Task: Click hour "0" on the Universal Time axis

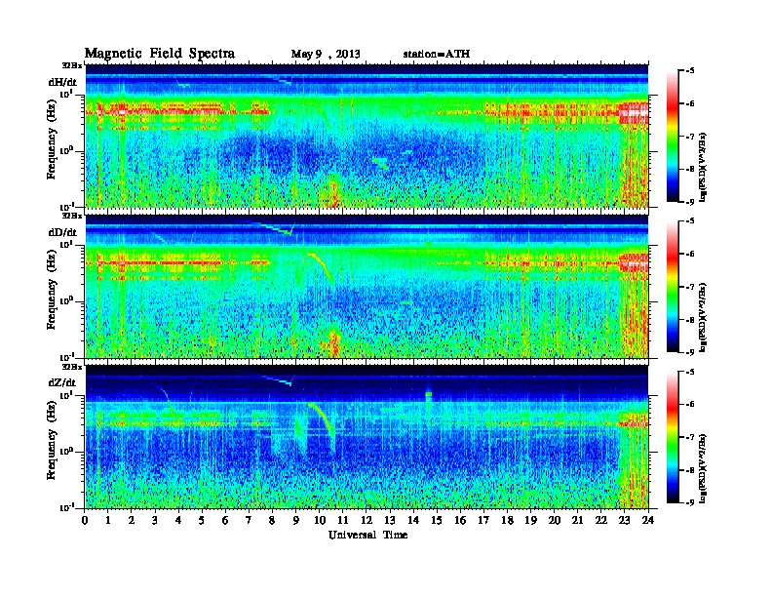Action: [x=85, y=520]
